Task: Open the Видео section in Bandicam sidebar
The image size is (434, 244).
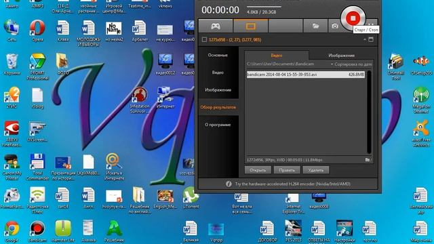Action: pos(218,73)
